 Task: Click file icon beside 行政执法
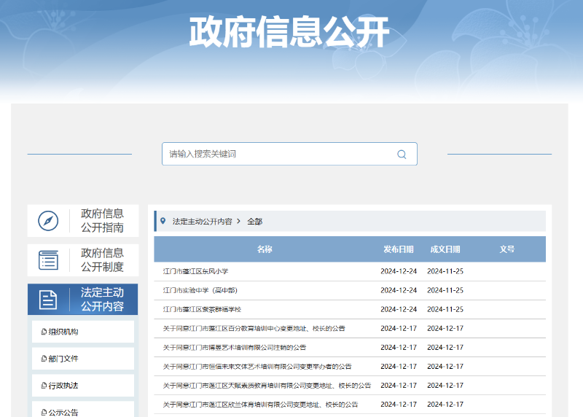(x=44, y=386)
